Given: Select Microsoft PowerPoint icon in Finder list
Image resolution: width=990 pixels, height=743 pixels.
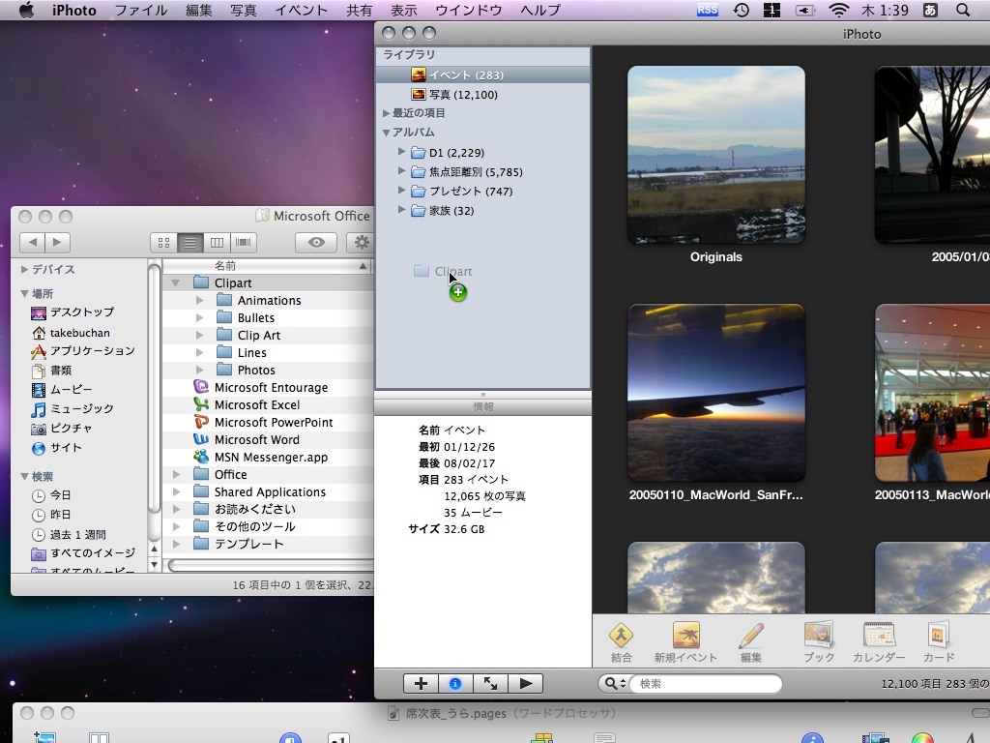Looking at the screenshot, I should coord(201,422).
